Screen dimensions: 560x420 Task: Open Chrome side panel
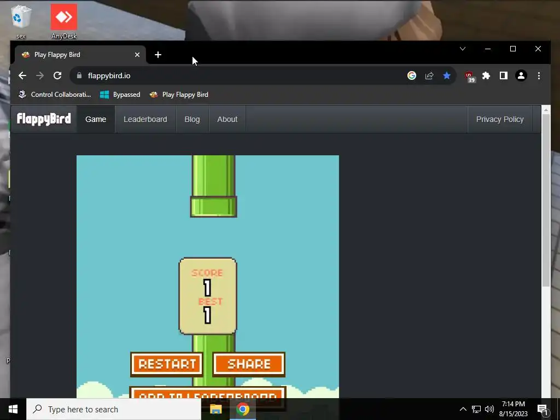504,75
